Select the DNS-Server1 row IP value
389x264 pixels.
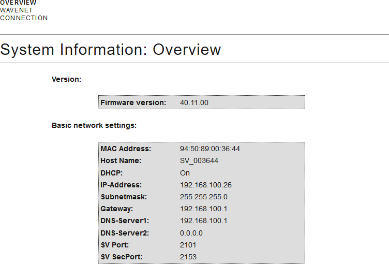pos(203,221)
